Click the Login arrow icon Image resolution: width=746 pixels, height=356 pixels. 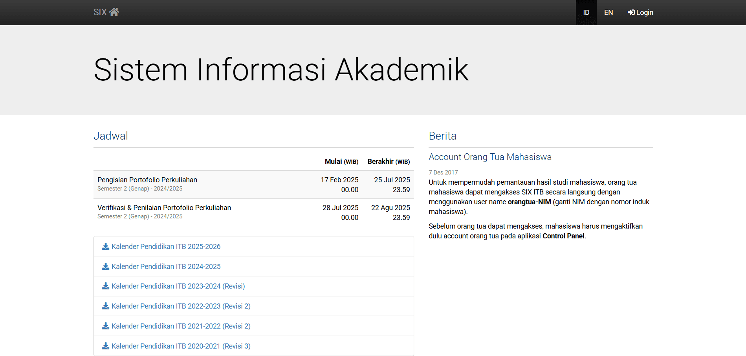[x=631, y=13]
